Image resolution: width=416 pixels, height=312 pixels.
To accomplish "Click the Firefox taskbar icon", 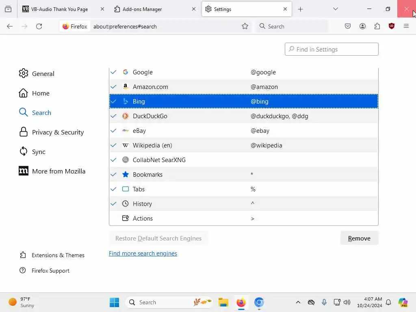I will click(241, 302).
